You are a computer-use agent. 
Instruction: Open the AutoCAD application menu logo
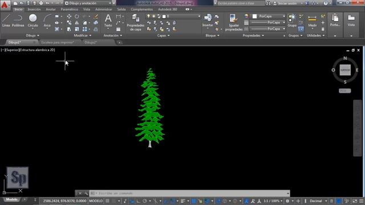pos(5,5)
